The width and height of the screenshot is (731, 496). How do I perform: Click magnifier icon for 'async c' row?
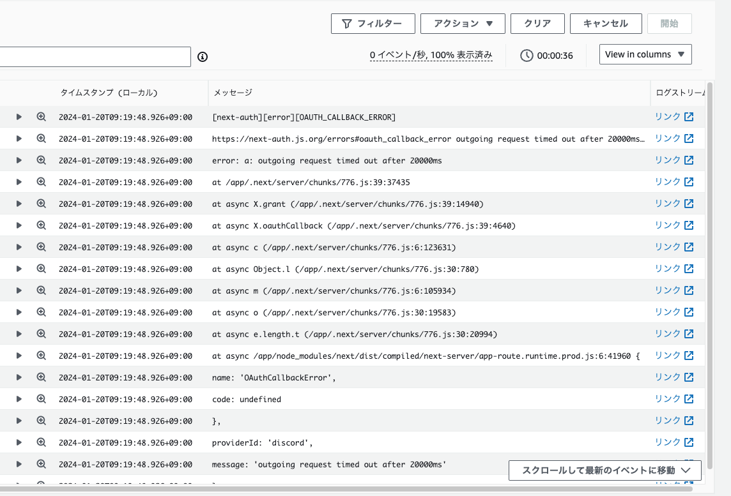[x=41, y=247]
